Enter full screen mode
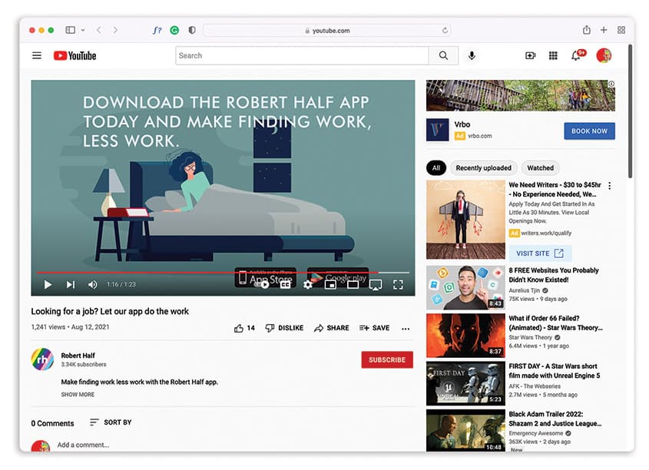 (x=398, y=285)
